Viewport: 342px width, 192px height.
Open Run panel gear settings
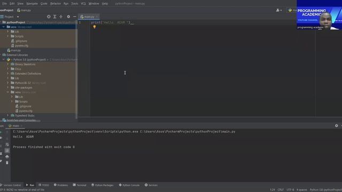click(x=336, y=126)
